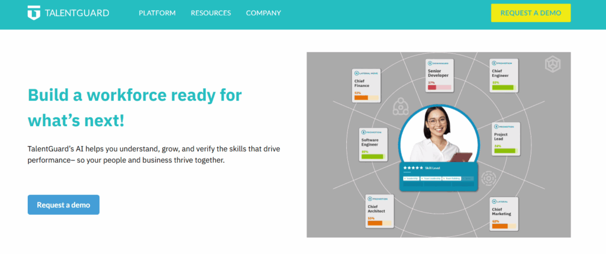Select the Senior Developer role card
Screen dimensions: 606x254
pos(440,75)
